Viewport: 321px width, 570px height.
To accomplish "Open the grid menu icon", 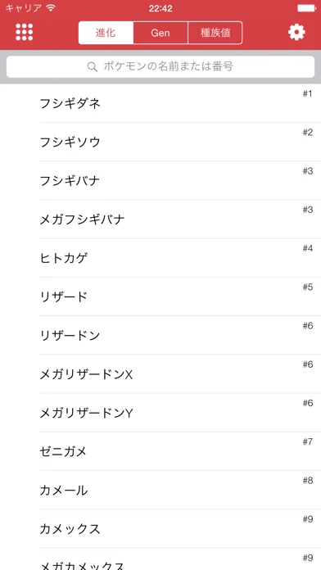I will coord(25,33).
